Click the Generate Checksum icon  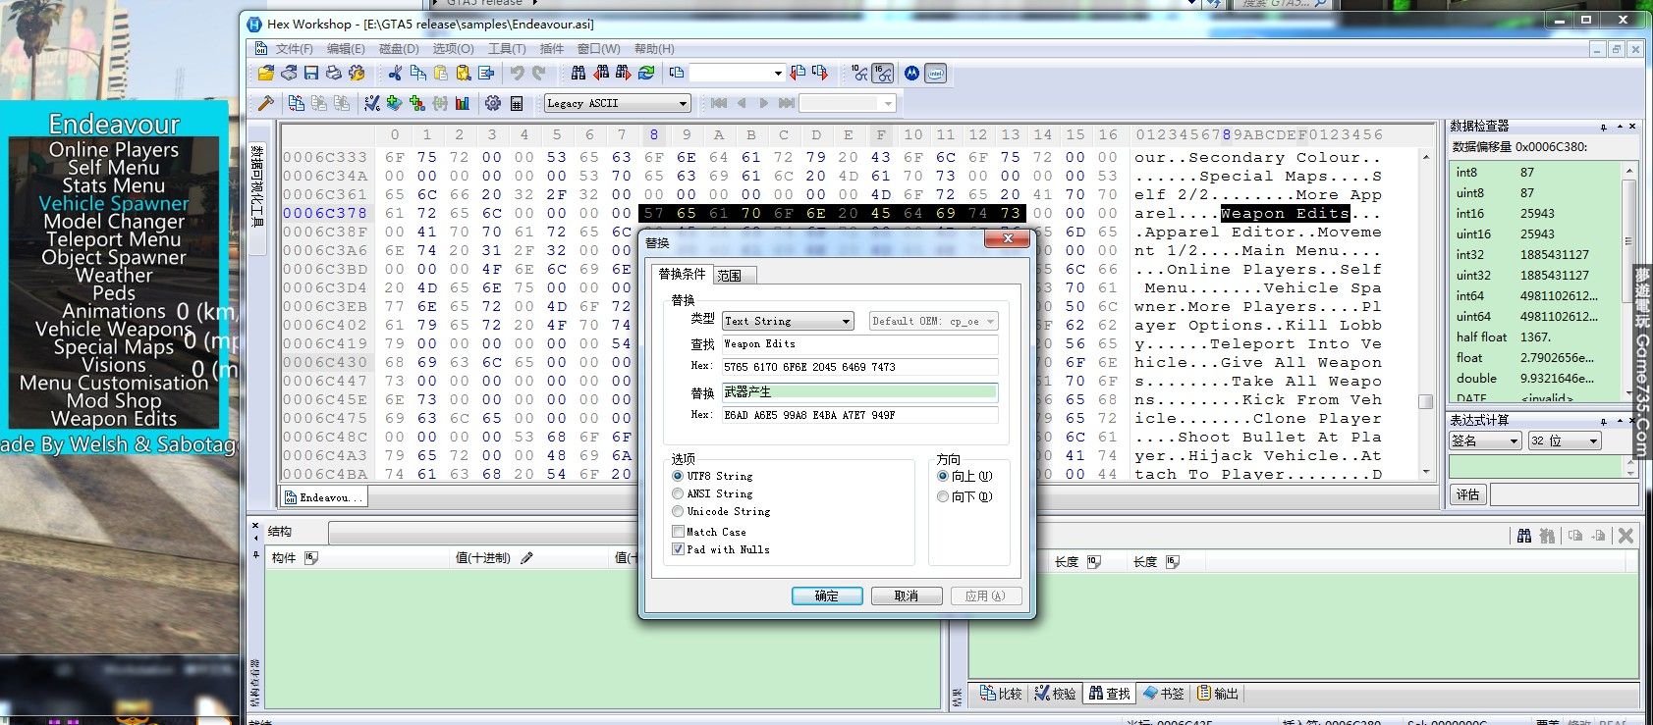pyautogui.click(x=372, y=103)
